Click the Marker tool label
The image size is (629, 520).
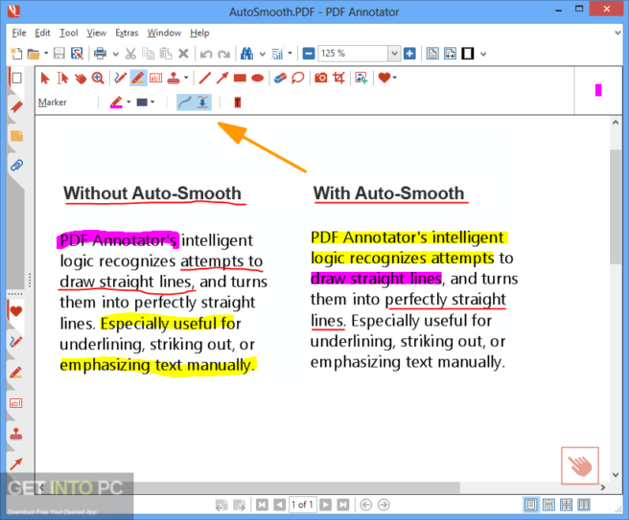52,102
